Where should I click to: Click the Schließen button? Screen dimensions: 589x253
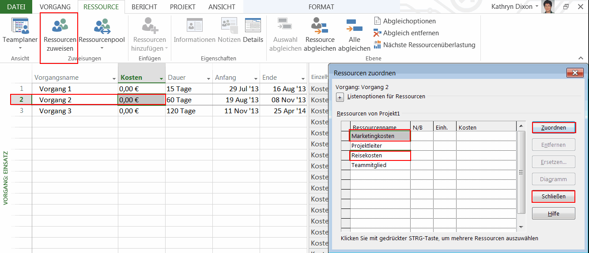(553, 197)
